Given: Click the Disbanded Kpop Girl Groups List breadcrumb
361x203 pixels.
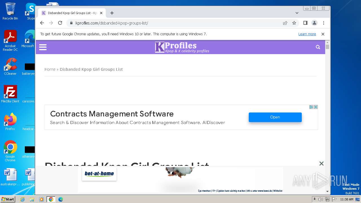Looking at the screenshot, I should click(91, 69).
